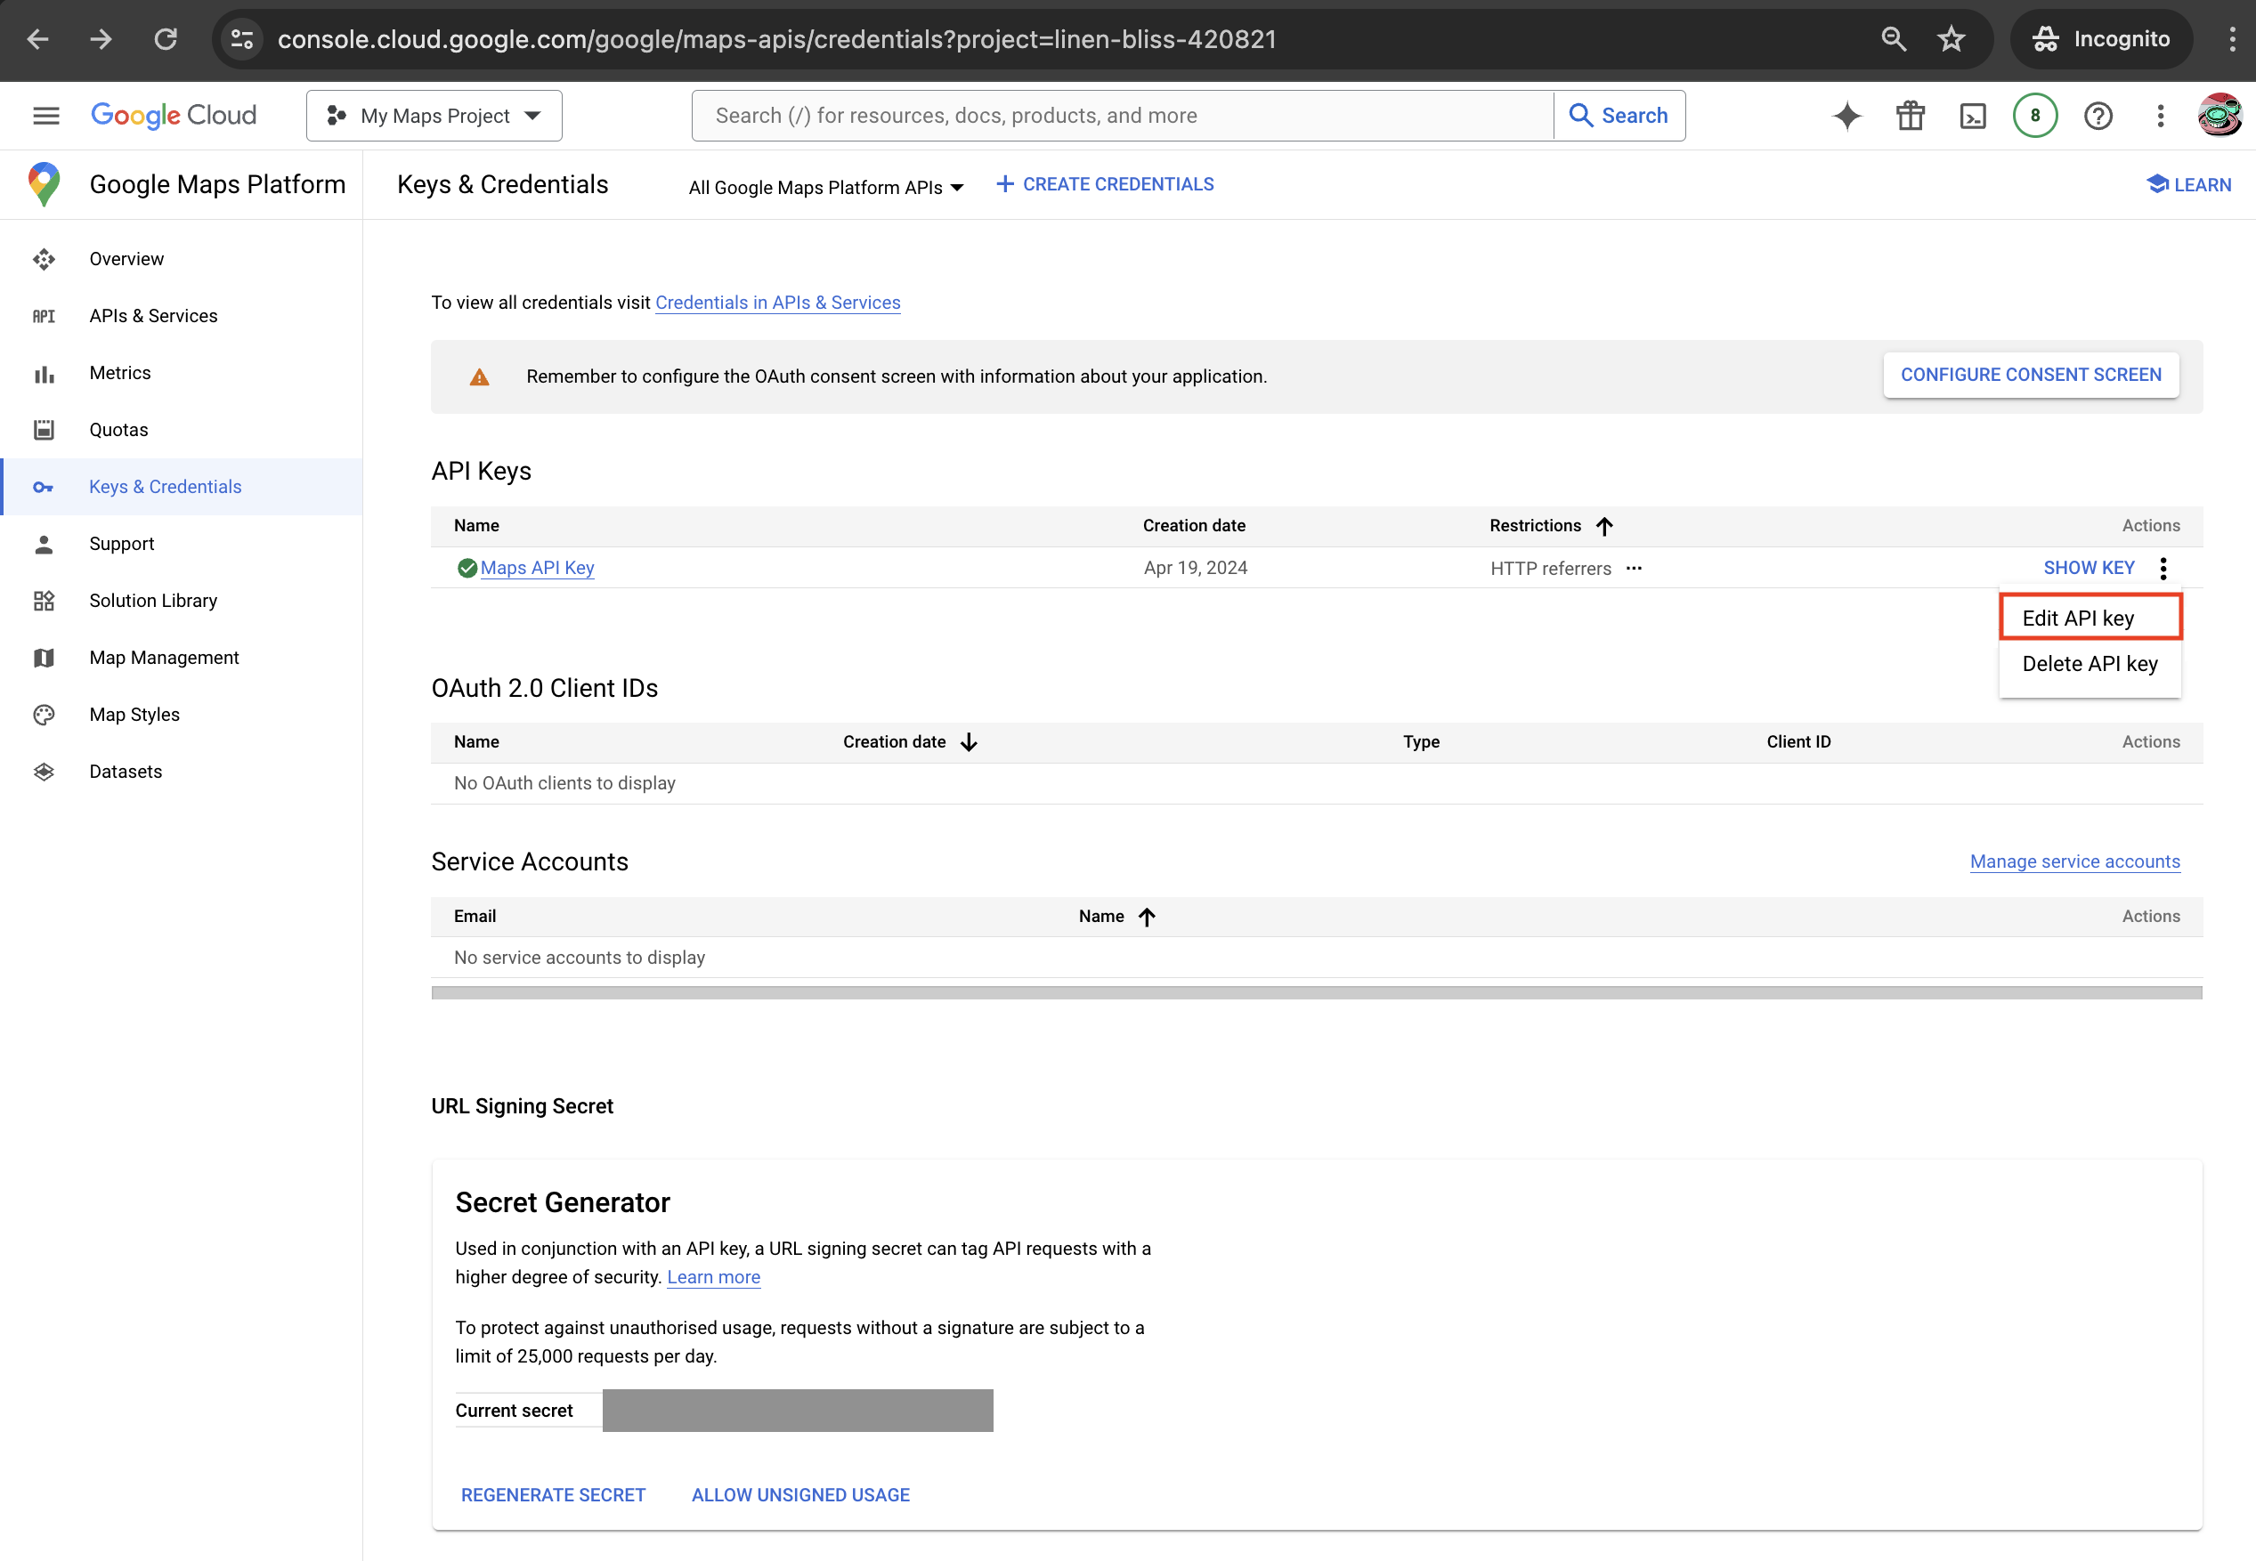Image resolution: width=2256 pixels, height=1561 pixels.
Task: Open the Google Maps Platform Overview page
Action: [126, 258]
